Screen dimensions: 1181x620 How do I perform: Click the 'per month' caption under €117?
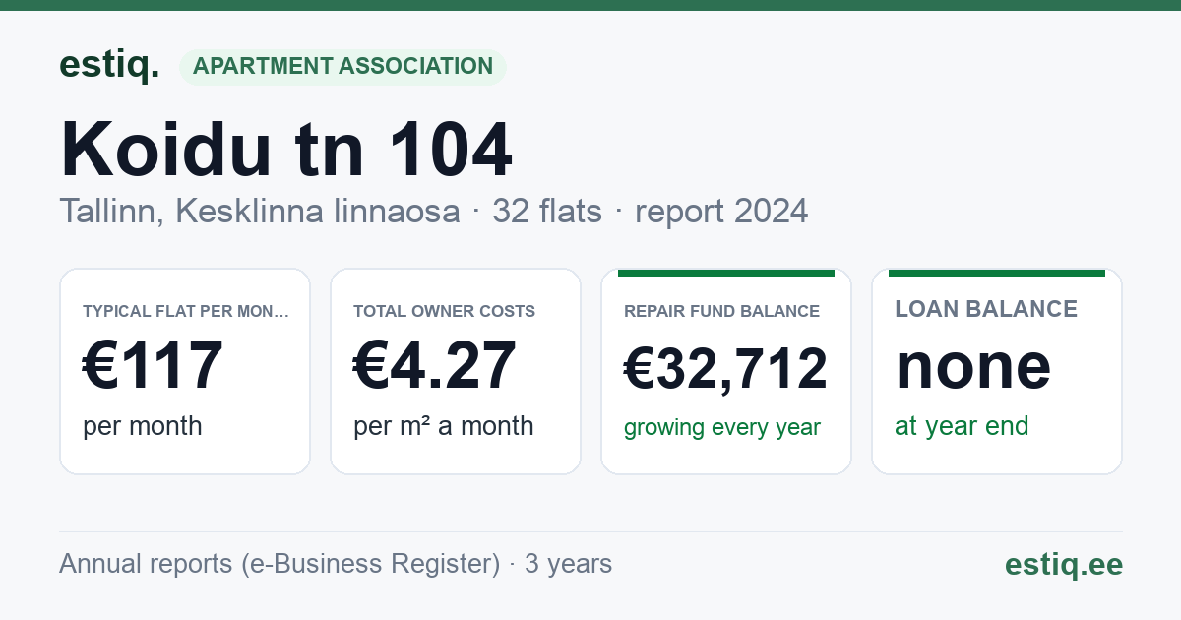[143, 426]
